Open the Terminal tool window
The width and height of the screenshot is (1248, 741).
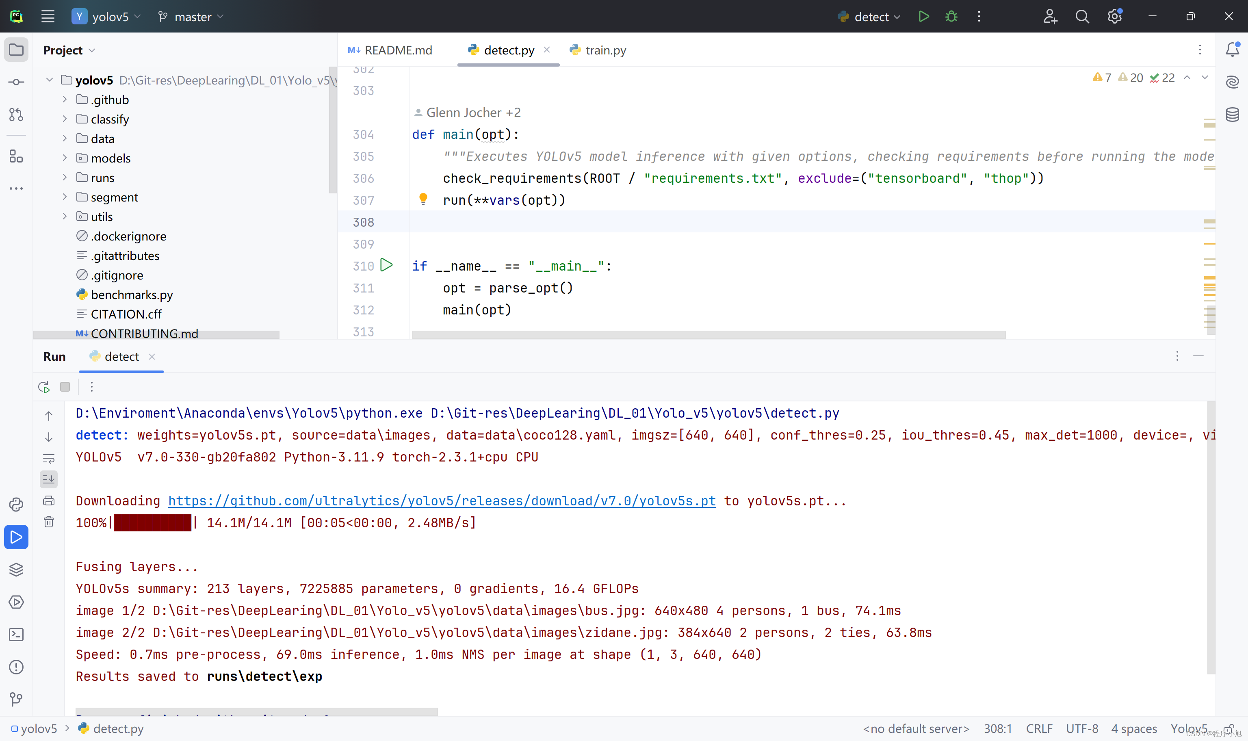tap(17, 634)
